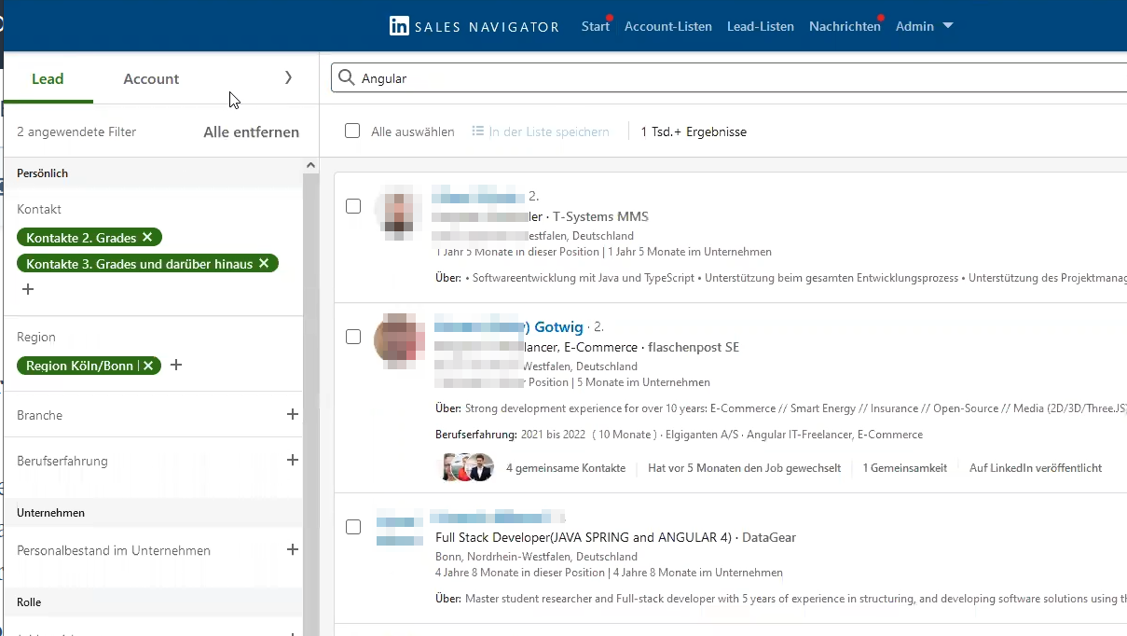The height and width of the screenshot is (636, 1127).
Task: Select the T-Systems MMS lead checkbox
Action: (x=353, y=206)
